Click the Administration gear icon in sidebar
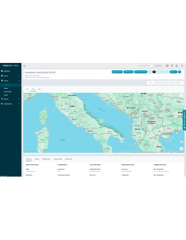The image size is (186, 240). coord(2,104)
